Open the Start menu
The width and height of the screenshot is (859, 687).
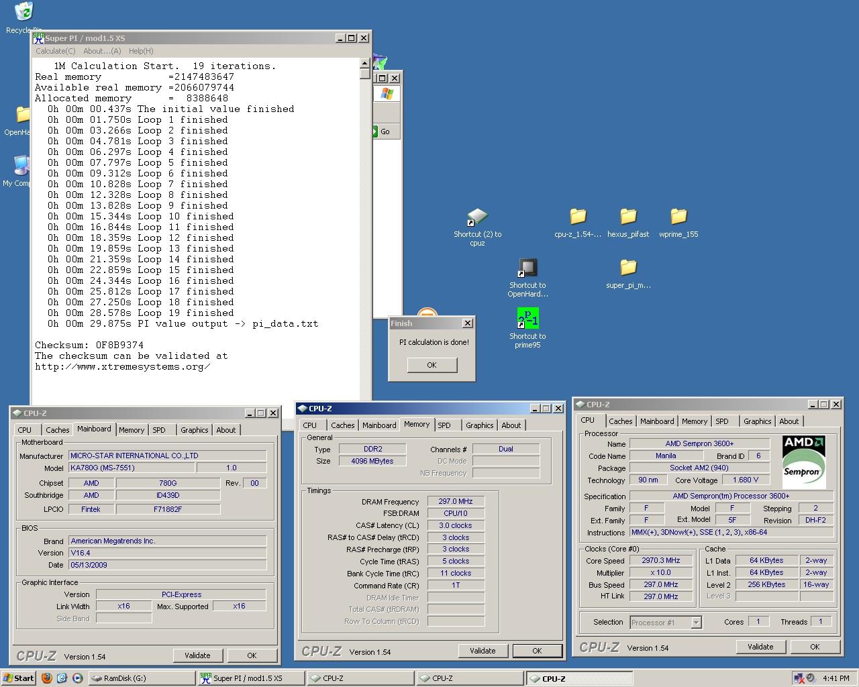coord(18,678)
